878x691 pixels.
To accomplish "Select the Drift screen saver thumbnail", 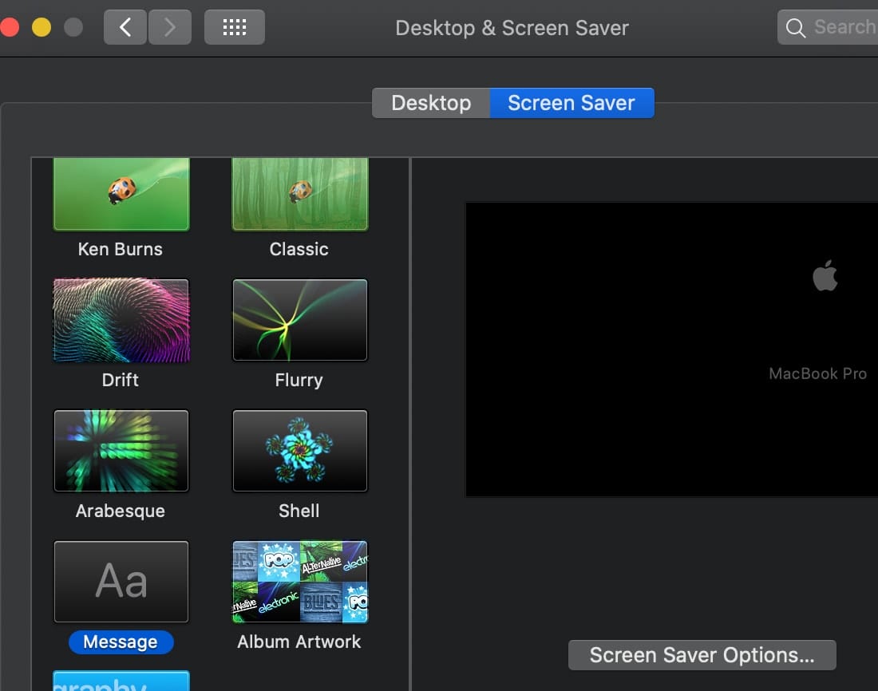I will click(121, 320).
